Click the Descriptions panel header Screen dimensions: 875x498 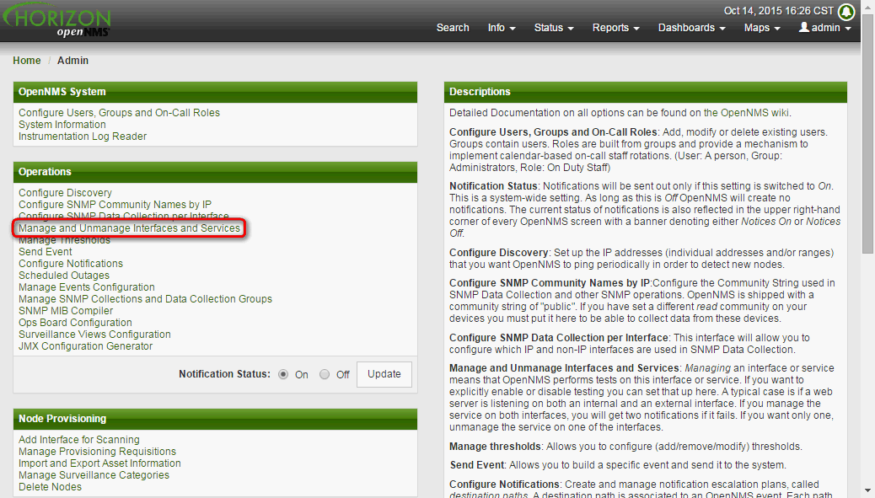(645, 92)
